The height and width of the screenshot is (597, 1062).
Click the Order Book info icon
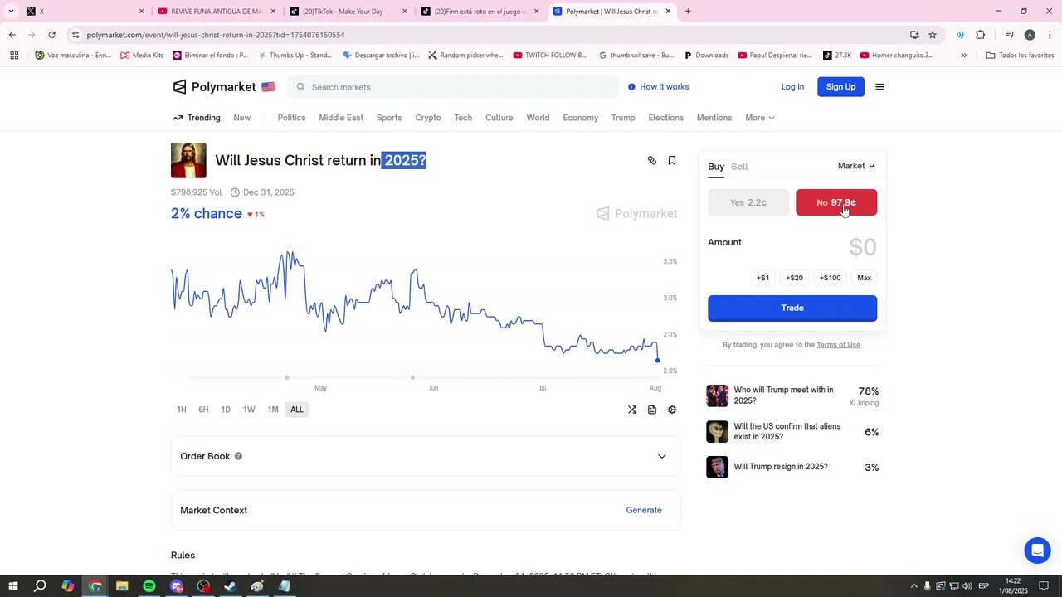click(238, 456)
